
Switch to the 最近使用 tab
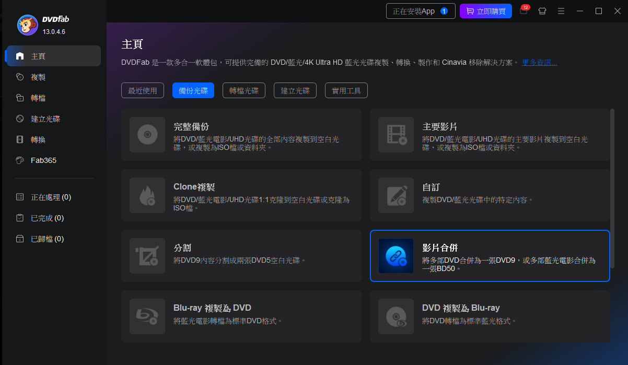point(143,90)
